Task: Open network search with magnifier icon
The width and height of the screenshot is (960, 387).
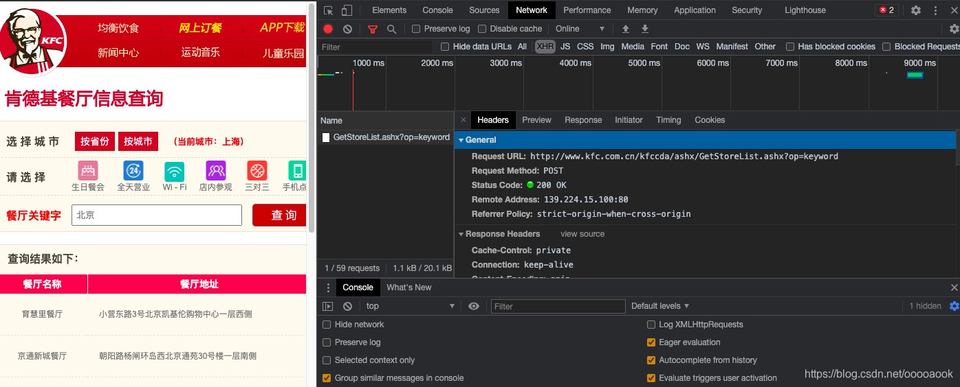Action: point(391,29)
